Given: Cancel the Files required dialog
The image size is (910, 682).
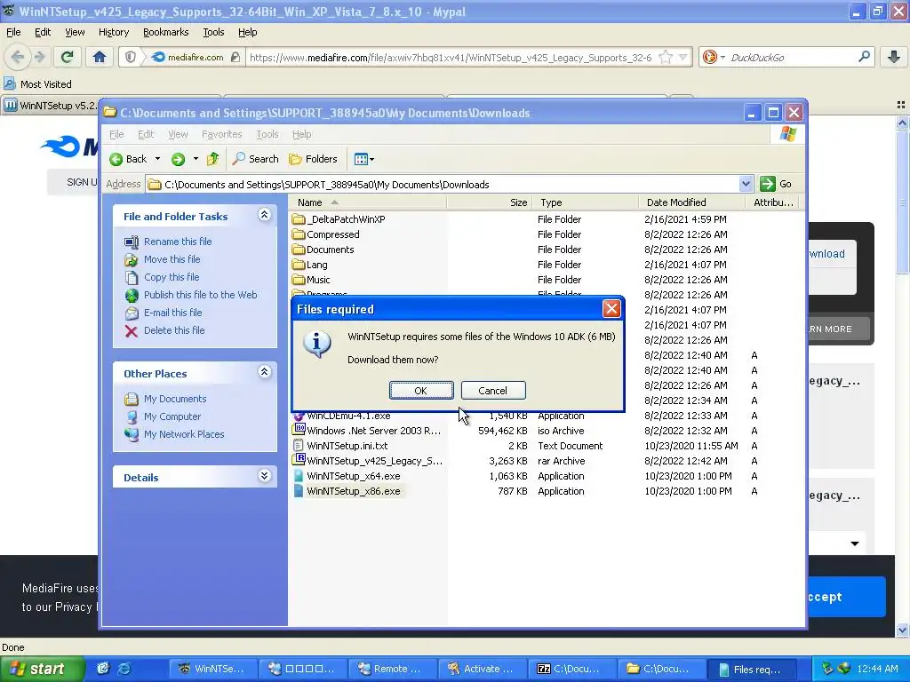Looking at the screenshot, I should pyautogui.click(x=492, y=391).
